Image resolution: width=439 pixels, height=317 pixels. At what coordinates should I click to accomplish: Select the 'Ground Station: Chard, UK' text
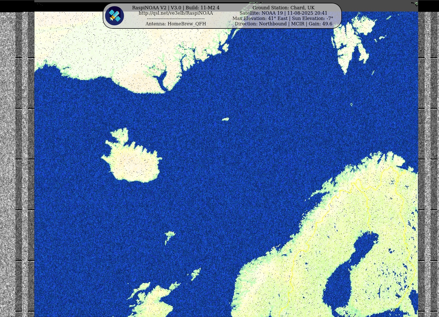tap(283, 8)
